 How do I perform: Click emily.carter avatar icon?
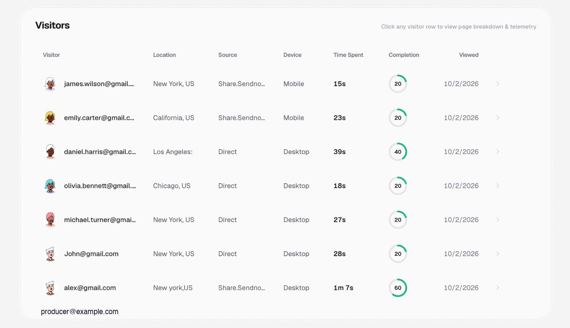[x=51, y=118]
